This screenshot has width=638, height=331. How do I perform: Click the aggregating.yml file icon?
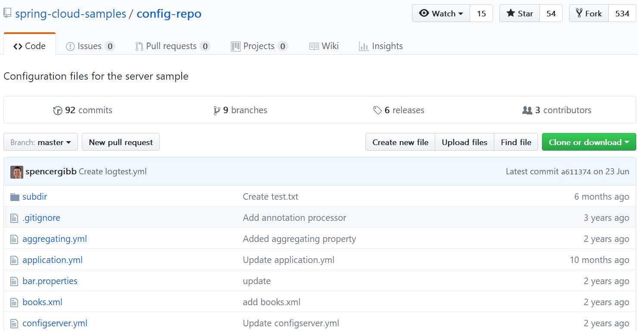pyautogui.click(x=15, y=239)
